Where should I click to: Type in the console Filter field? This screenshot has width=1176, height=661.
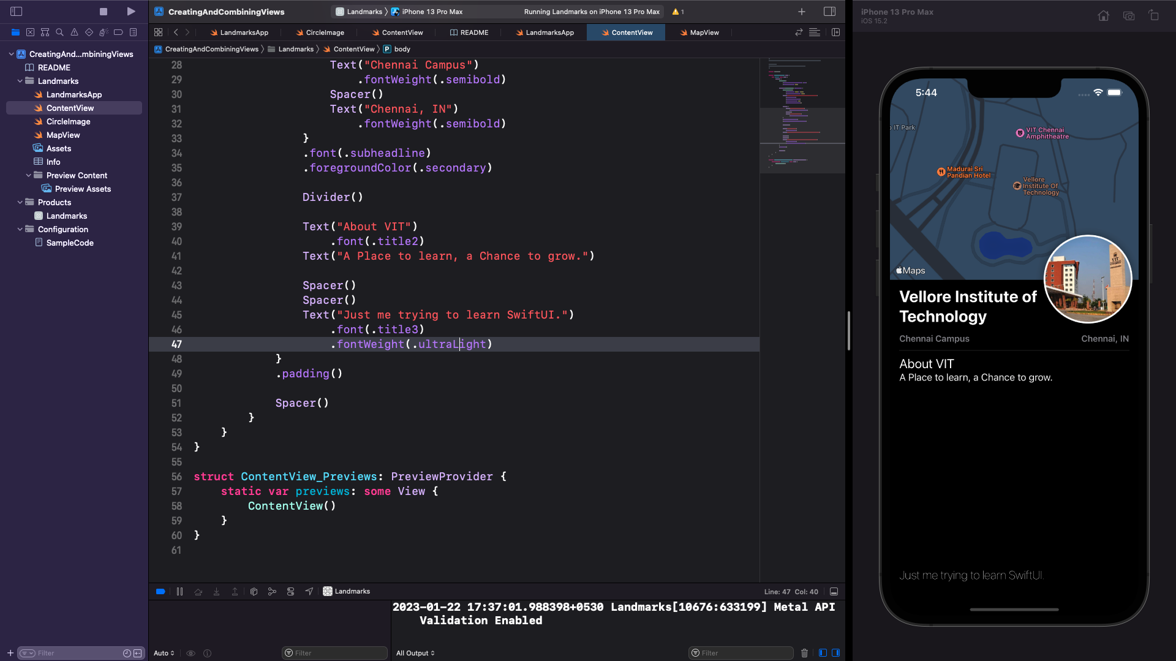[741, 652]
